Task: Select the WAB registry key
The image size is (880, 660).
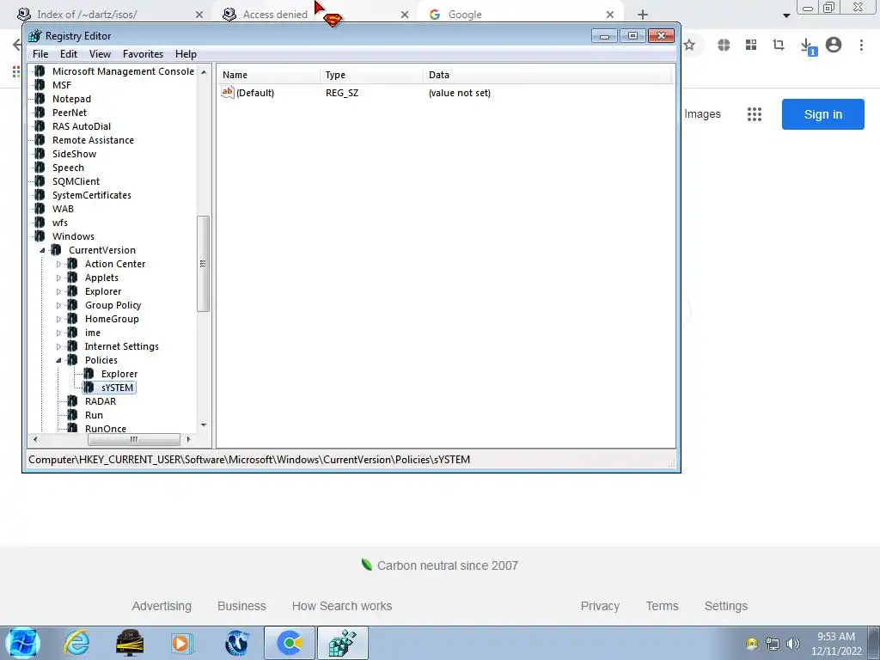Action: 63,209
